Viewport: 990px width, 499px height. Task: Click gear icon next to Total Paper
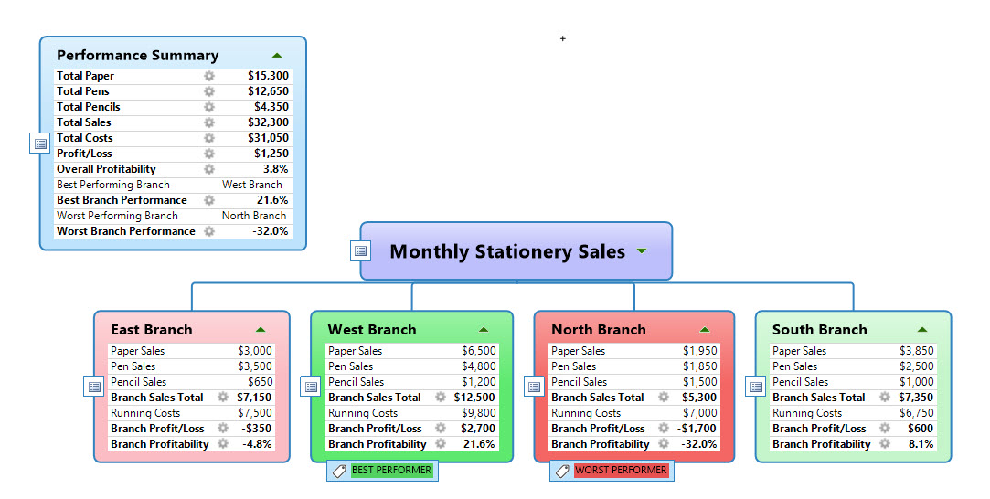coord(209,76)
